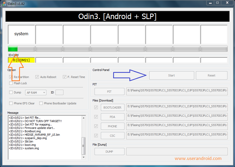Image resolution: width=235 pixels, height=167 pixels.
Task: Click the empty File Dump path field
Action: coord(177,152)
